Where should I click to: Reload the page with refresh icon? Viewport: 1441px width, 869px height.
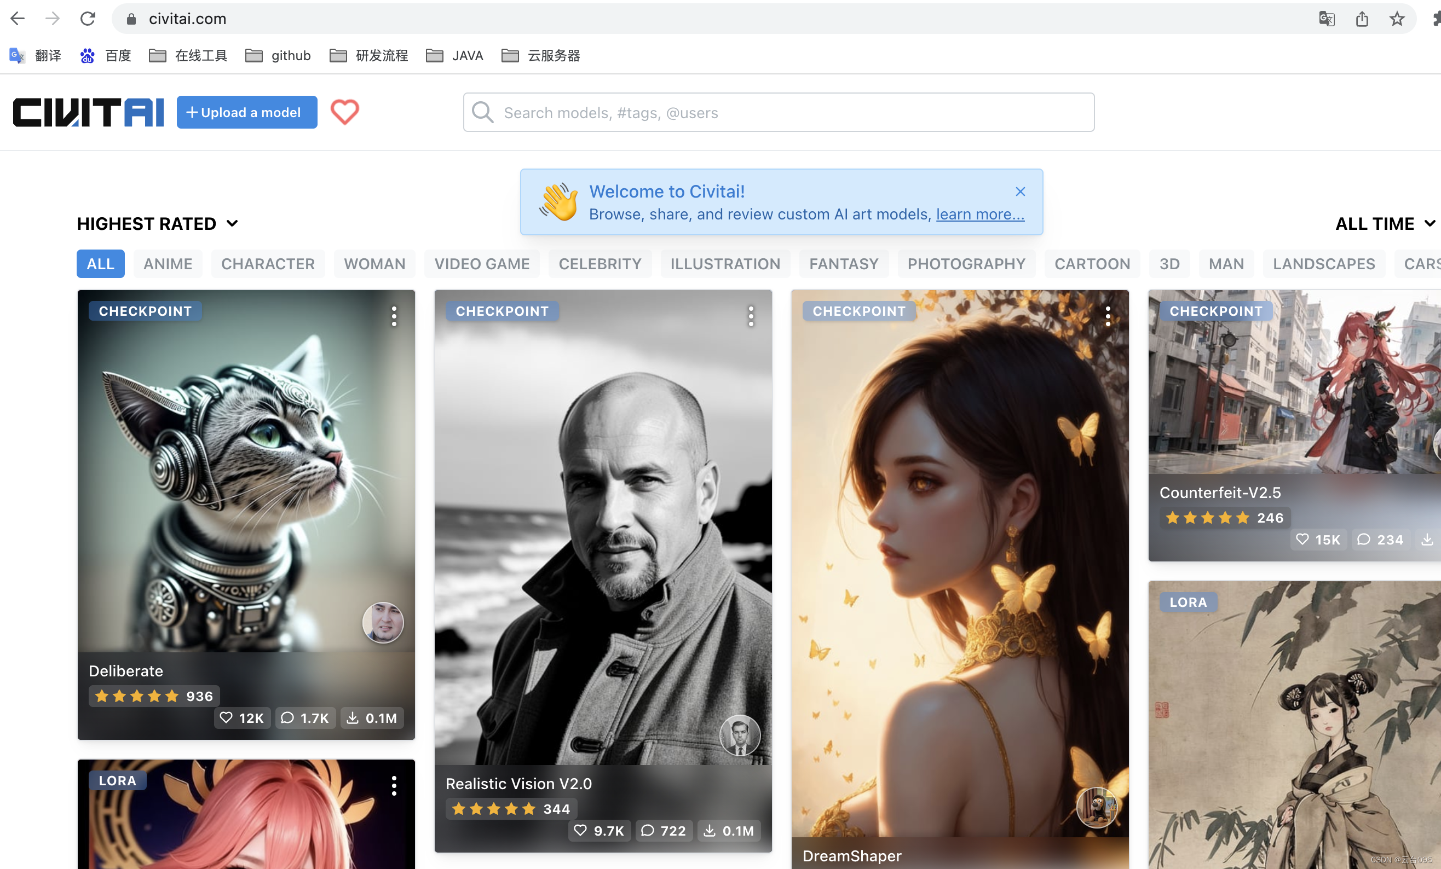pyautogui.click(x=88, y=19)
